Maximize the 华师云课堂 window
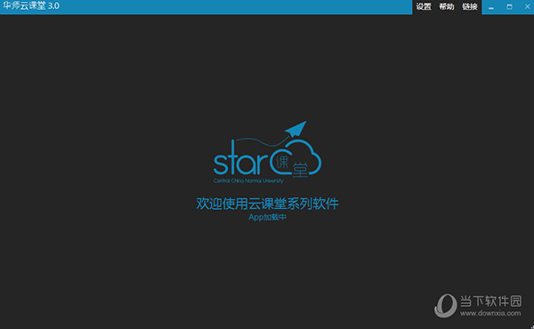 (509, 7)
